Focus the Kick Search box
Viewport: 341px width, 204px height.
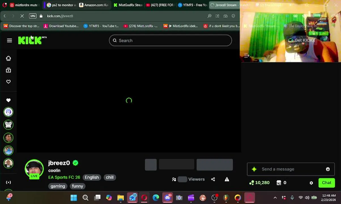[170, 41]
